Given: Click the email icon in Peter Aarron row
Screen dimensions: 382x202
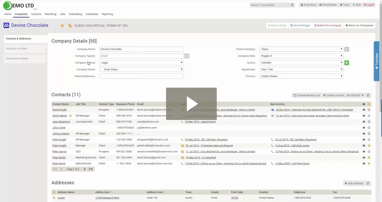Looking at the screenshot, I should click(x=182, y=151).
